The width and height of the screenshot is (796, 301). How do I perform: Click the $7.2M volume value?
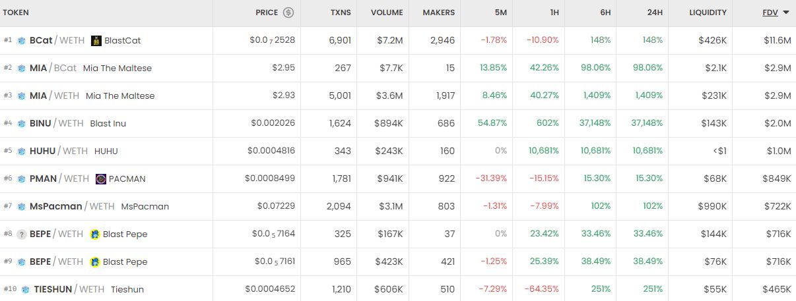[390, 40]
